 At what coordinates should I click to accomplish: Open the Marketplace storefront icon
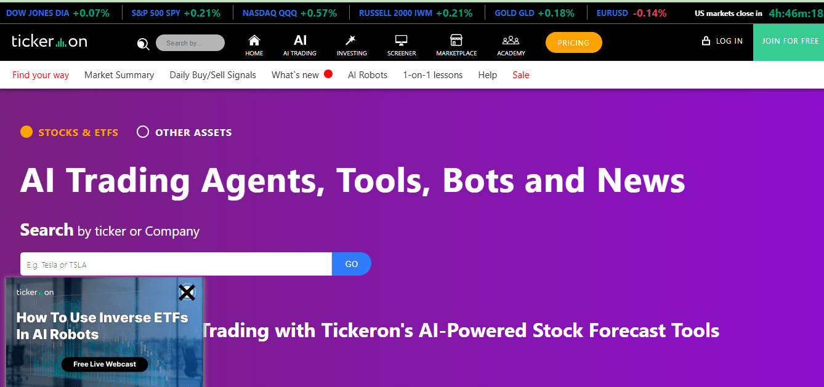pyautogui.click(x=456, y=41)
